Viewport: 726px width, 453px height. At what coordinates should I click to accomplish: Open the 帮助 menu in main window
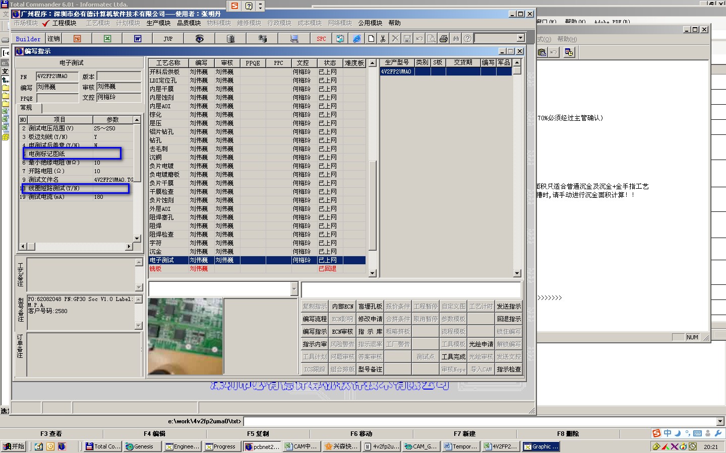click(395, 23)
